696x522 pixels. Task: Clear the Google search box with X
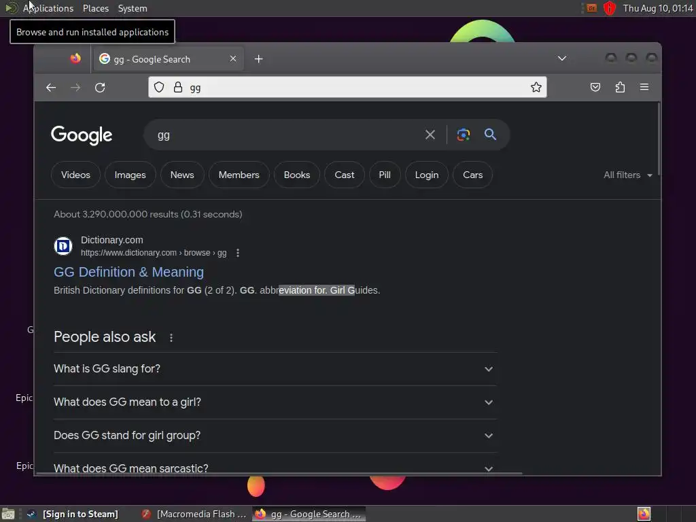click(430, 135)
